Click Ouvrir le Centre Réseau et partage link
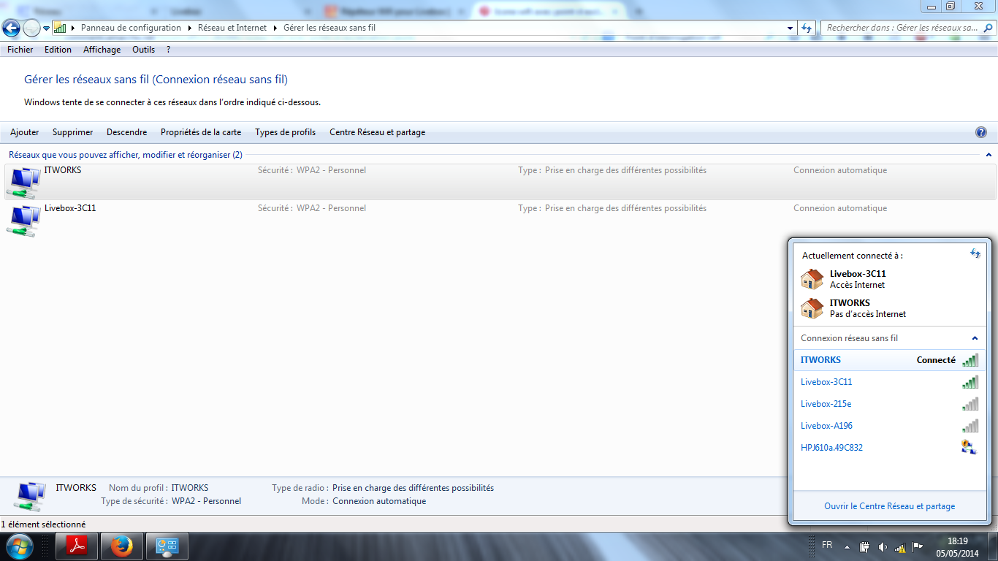Screen dimensions: 998x561 pyautogui.click(x=889, y=506)
